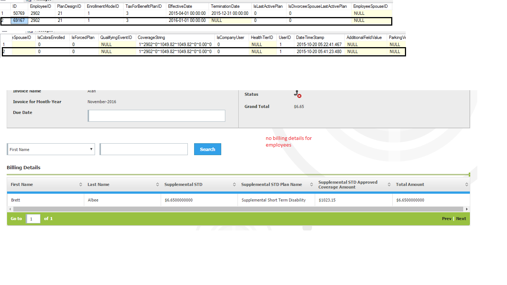507x285 pixels.
Task: Click the sort icon on Total Amount column
Action: pyautogui.click(x=467, y=184)
